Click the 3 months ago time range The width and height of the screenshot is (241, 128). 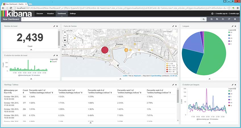227,14
